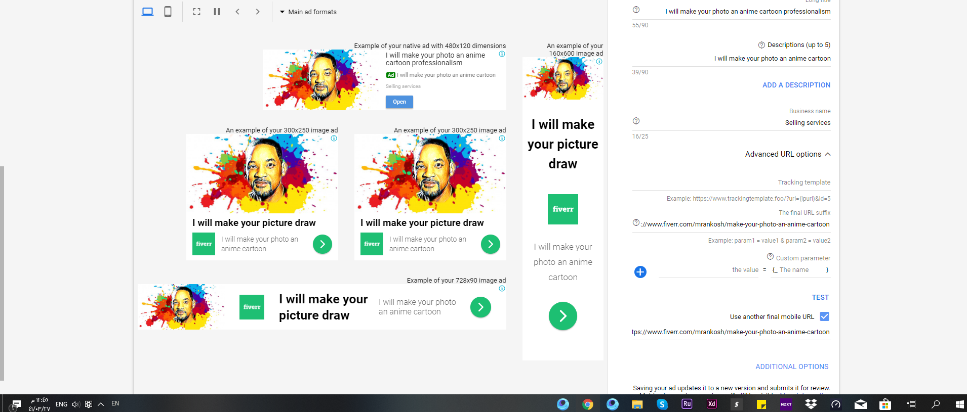Screen dimensions: 967x412
Task: Switch to desktop preview icon
Action: [x=147, y=12]
